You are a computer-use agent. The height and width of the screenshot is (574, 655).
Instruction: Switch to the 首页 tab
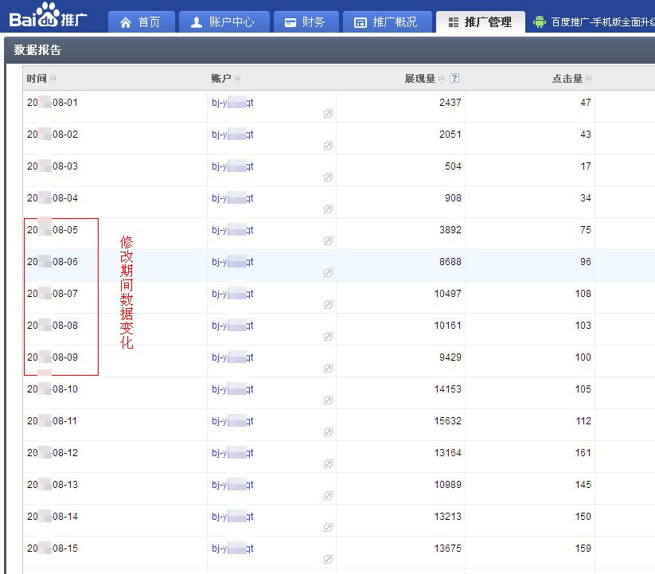point(140,22)
